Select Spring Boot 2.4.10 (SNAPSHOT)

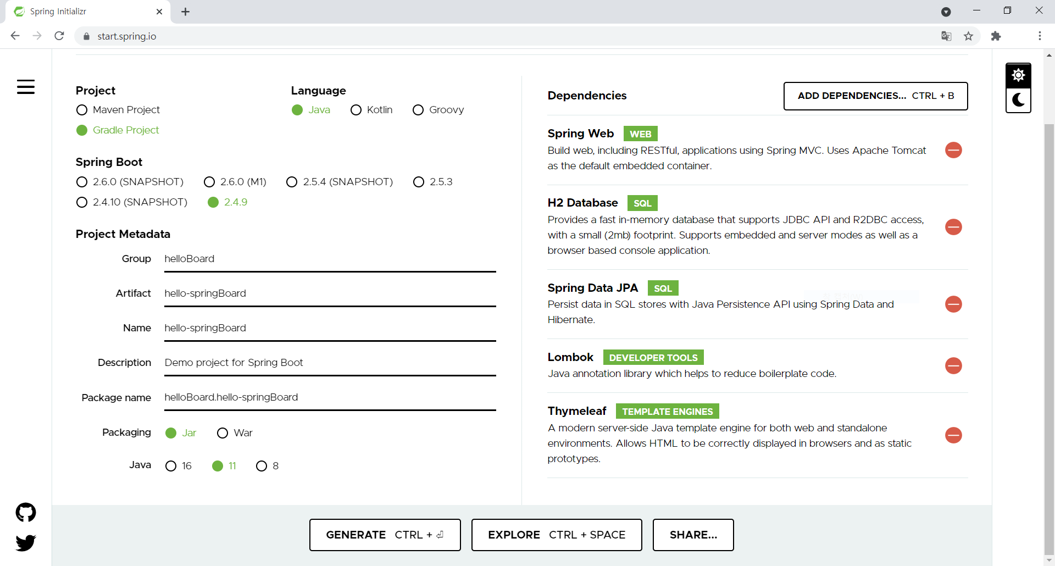click(132, 202)
